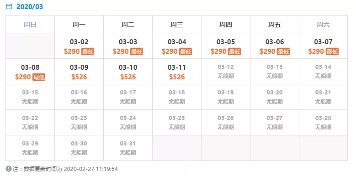Click the 周六 column header
356x176 pixels.
[323, 25]
